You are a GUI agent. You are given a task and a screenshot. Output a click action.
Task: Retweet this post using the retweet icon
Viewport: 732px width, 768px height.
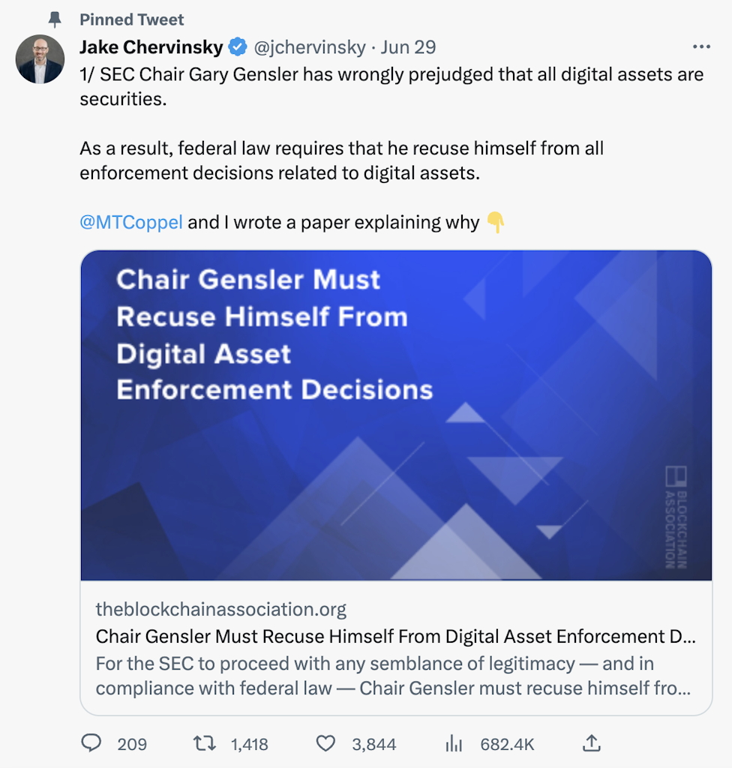tap(203, 743)
